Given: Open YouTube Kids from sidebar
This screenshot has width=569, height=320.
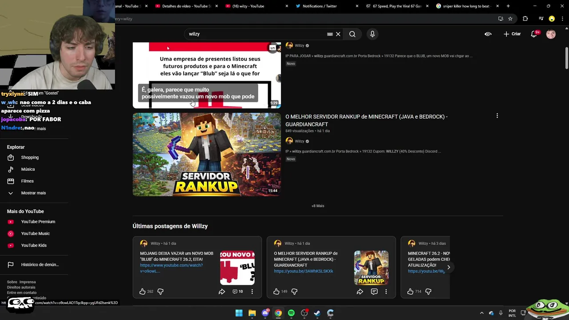Looking at the screenshot, I should pos(33,245).
